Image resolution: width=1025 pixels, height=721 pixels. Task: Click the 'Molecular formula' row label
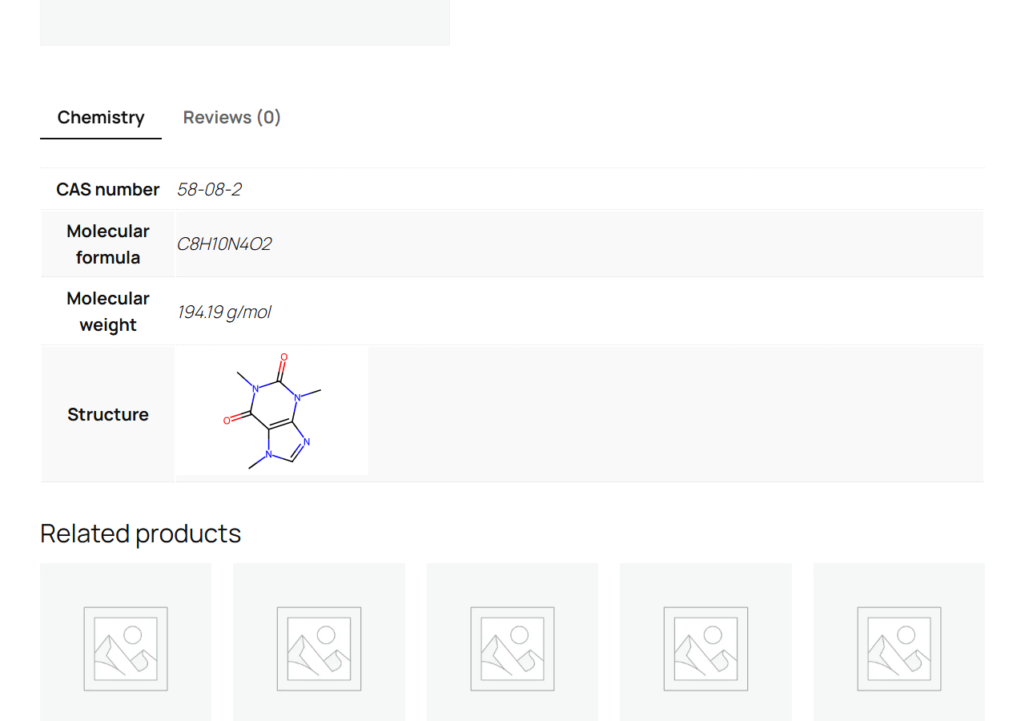click(x=108, y=244)
